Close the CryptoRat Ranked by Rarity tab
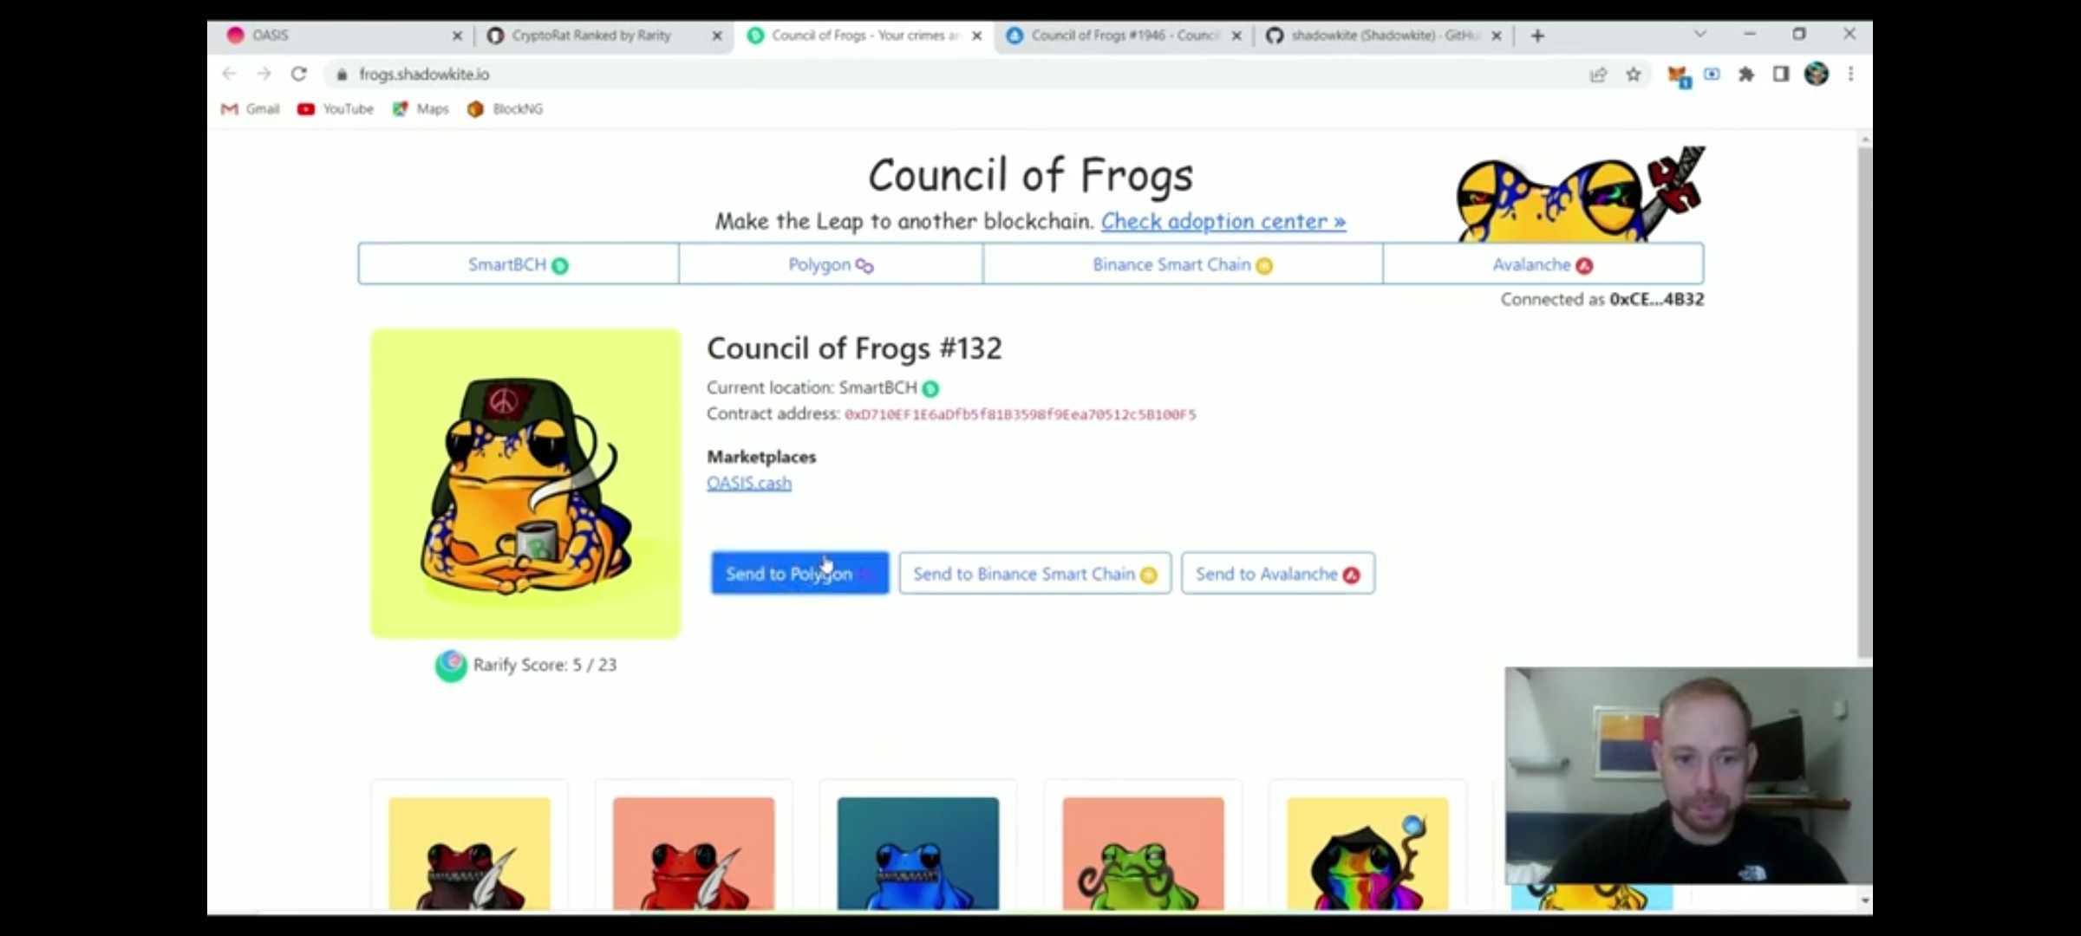Screen dimensions: 2081x936 [717, 36]
